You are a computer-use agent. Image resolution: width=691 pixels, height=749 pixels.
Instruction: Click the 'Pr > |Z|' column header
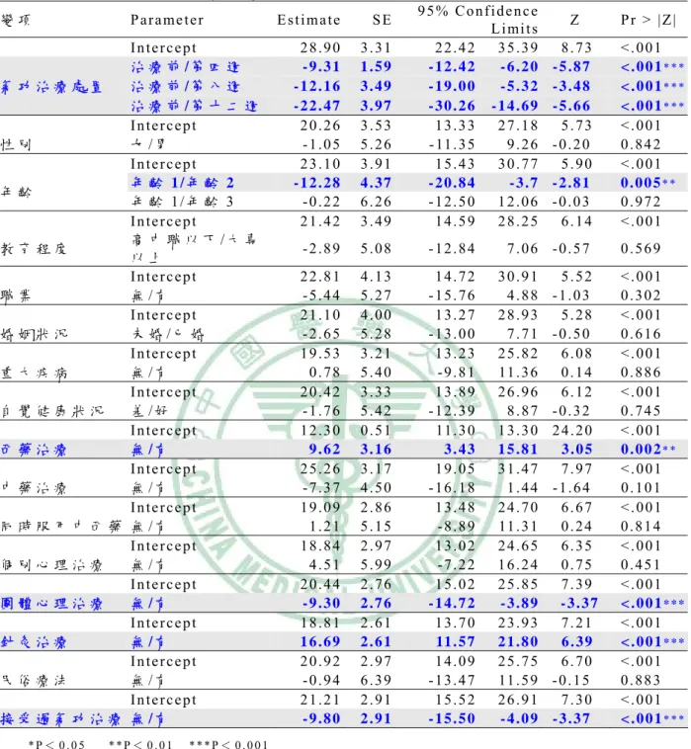click(648, 20)
